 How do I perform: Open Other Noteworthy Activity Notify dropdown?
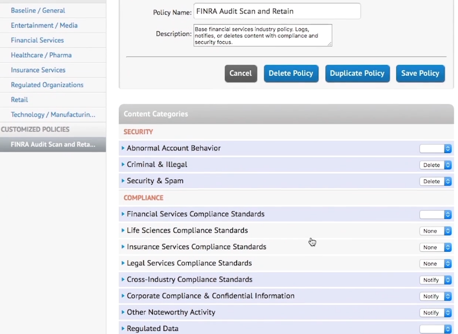pos(435,313)
